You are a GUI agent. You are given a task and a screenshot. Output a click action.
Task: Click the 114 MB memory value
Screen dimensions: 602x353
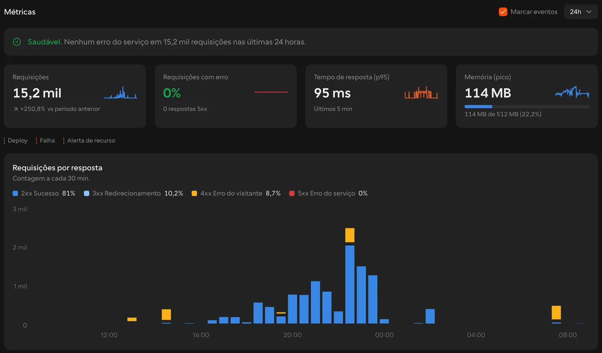[488, 93]
